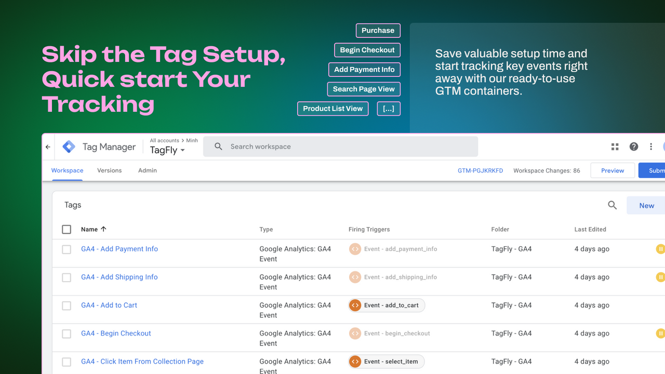665x374 pixels.
Task: Click the GTM-PGJKRKFD container ID
Action: [480, 170]
